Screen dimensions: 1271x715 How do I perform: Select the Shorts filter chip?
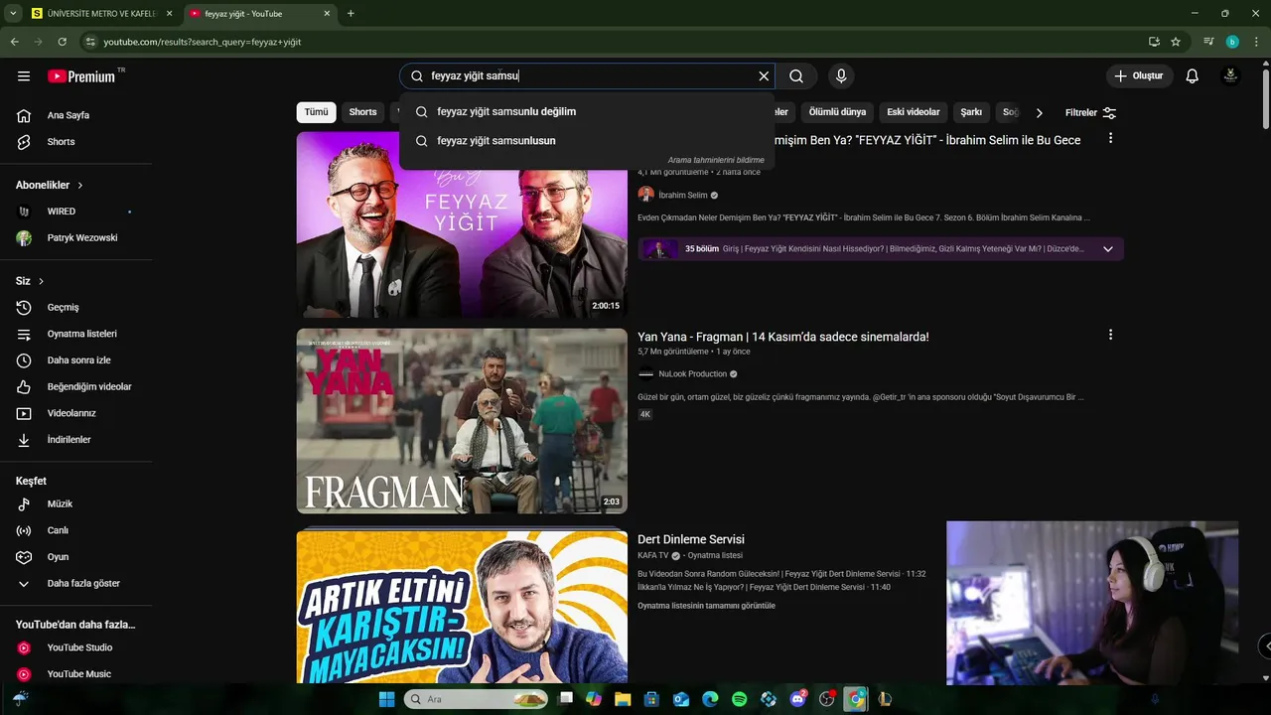pyautogui.click(x=362, y=112)
